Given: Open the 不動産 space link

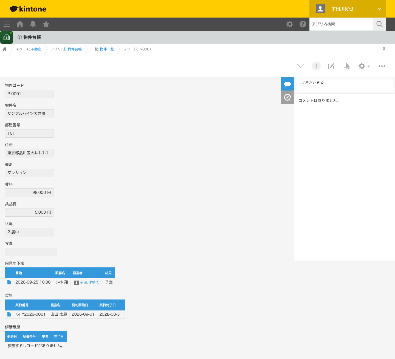Looking at the screenshot, I should (x=36, y=49).
